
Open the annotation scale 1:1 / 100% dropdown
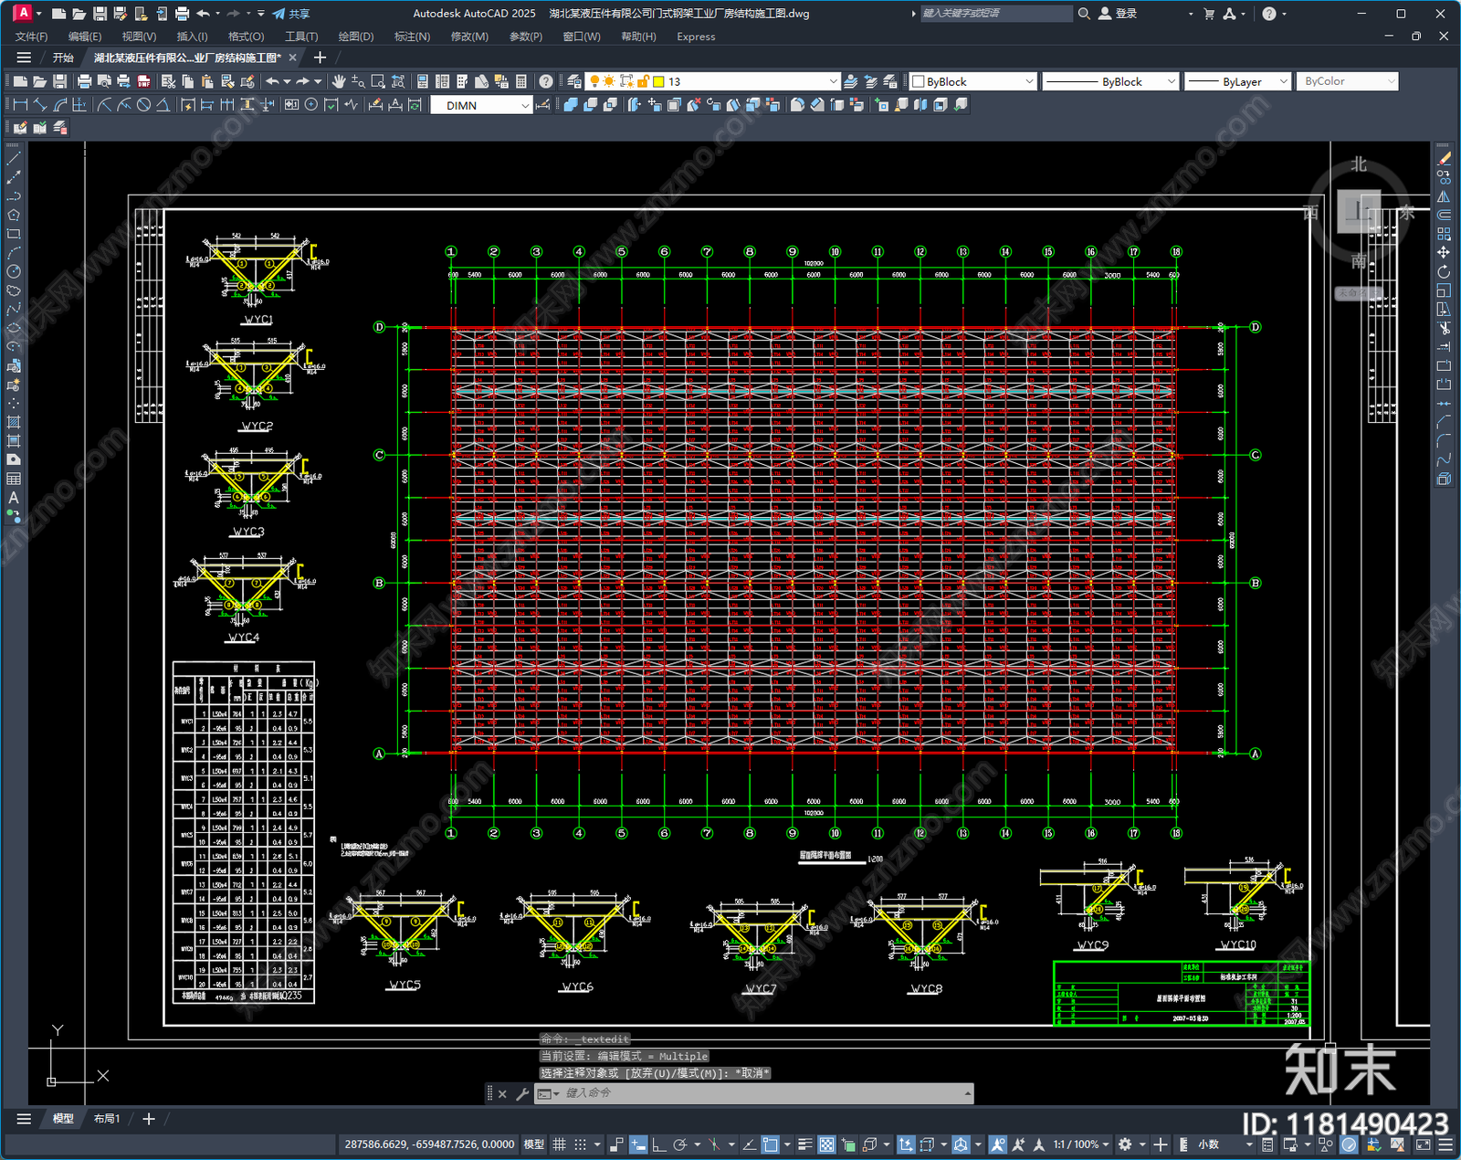point(1080,1144)
